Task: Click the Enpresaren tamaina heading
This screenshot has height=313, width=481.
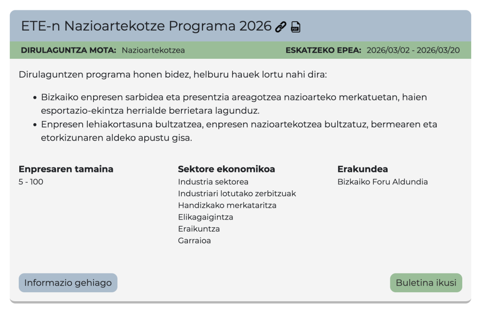Action: [66, 169]
